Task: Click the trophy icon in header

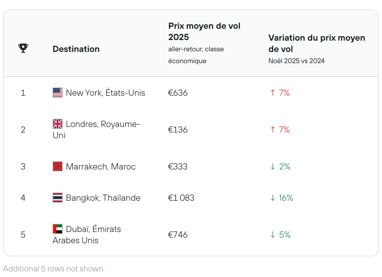Action: tap(23, 48)
